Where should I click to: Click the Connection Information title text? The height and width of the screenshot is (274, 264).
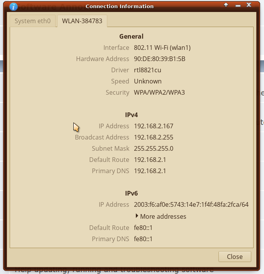pyautogui.click(x=119, y=6)
